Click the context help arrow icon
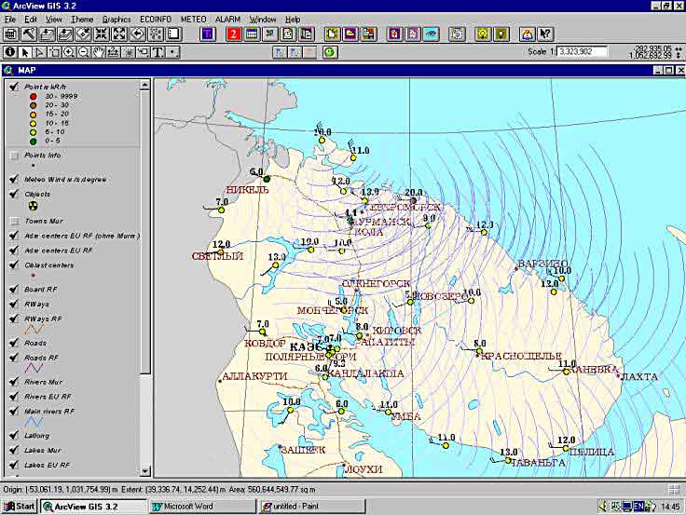The width and height of the screenshot is (686, 515). (x=544, y=34)
